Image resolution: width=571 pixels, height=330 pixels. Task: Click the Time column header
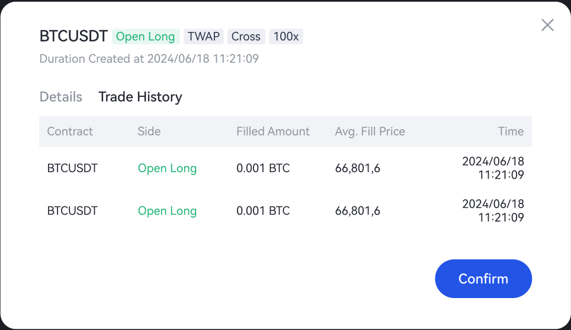click(x=511, y=131)
